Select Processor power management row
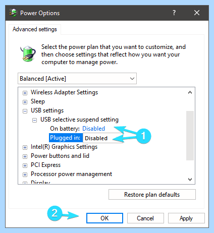 click(71, 174)
